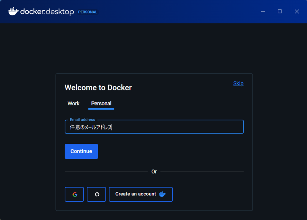The height and width of the screenshot is (220, 307).
Task: Click the "Or" divider text
Action: click(x=154, y=172)
